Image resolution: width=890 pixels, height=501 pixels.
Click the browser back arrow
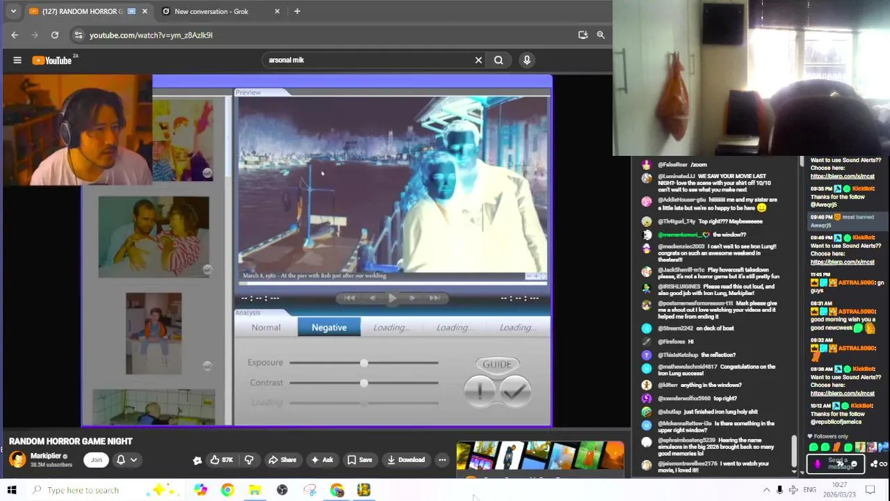[15, 35]
